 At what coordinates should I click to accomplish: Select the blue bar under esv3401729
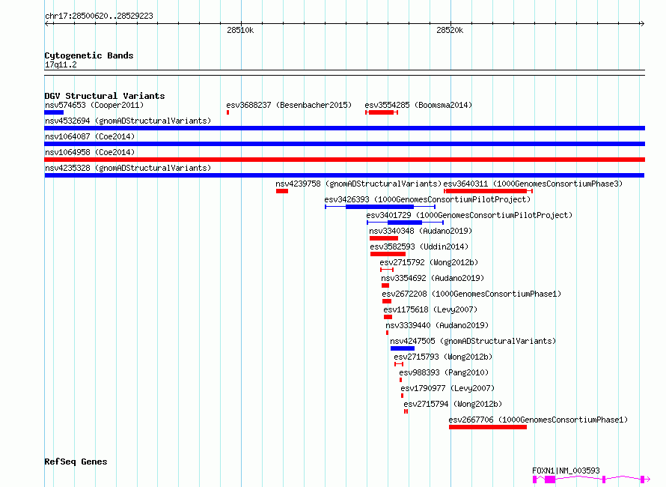click(405, 223)
